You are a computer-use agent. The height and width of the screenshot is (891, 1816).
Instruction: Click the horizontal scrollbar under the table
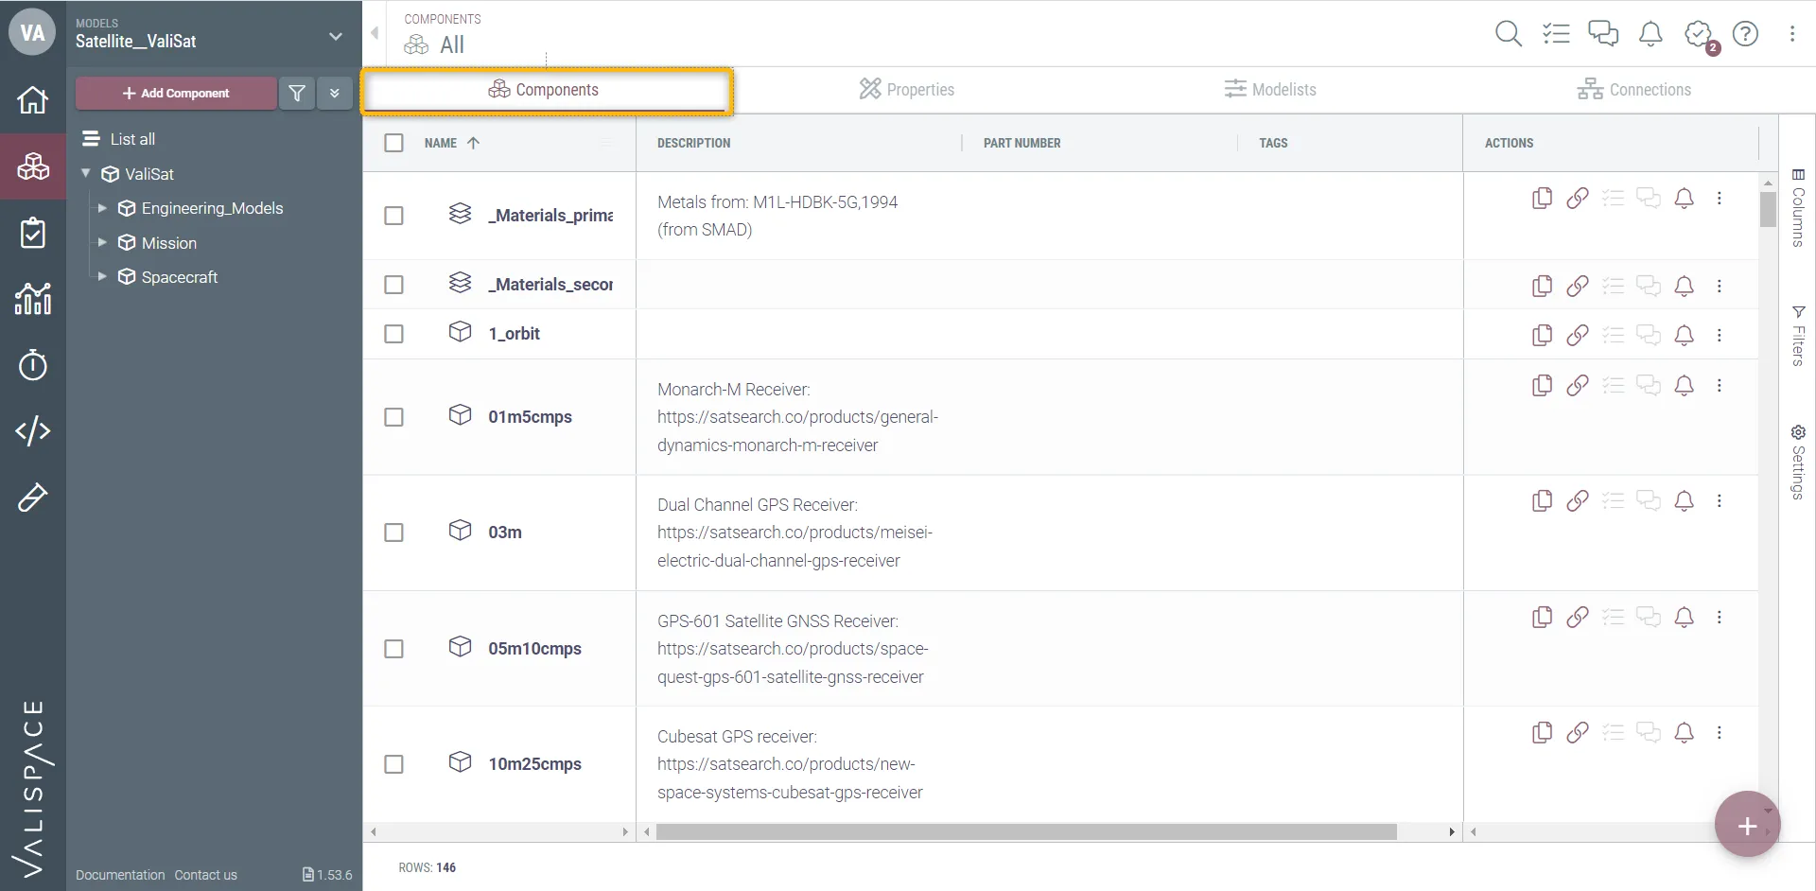tap(1026, 832)
